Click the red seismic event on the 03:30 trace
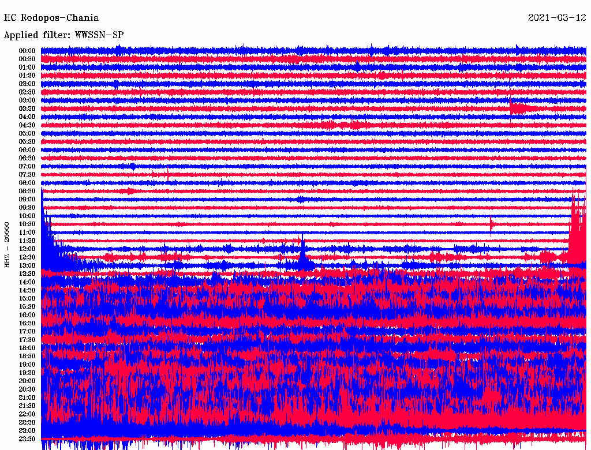 point(522,108)
